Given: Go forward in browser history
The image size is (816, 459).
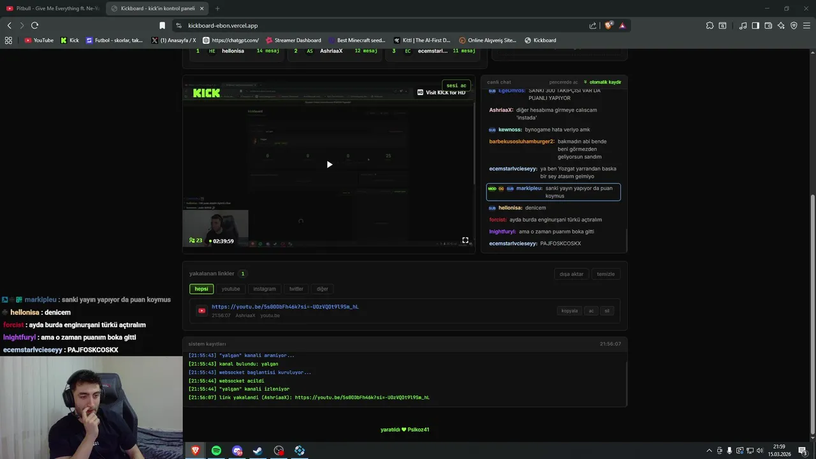Looking at the screenshot, I should [x=22, y=25].
